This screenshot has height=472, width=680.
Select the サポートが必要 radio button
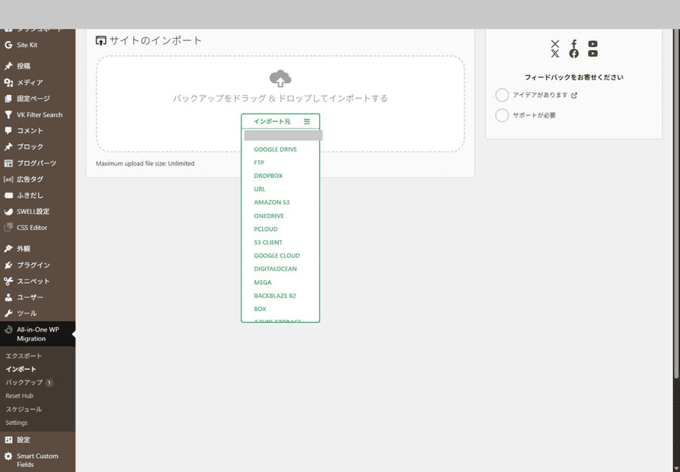click(502, 115)
